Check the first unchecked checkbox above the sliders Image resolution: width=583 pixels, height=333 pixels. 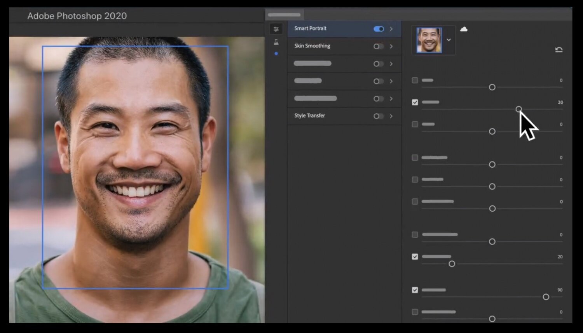coord(415,80)
